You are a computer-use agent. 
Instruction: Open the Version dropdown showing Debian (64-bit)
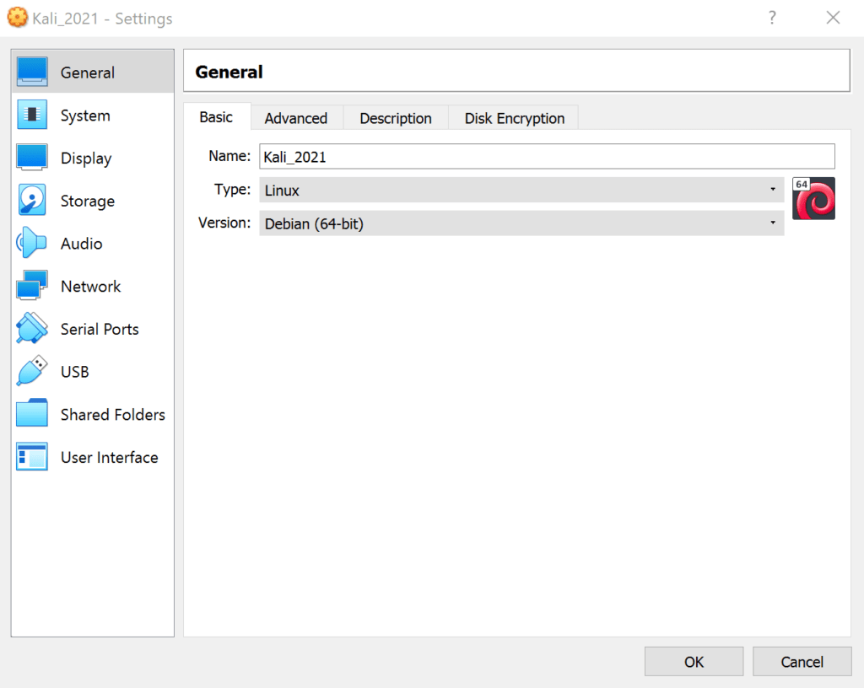click(x=521, y=223)
